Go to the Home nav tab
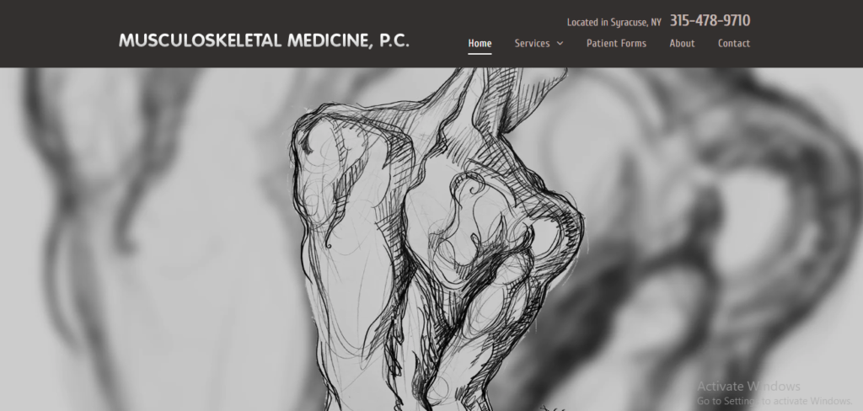This screenshot has height=411, width=863. pos(480,44)
